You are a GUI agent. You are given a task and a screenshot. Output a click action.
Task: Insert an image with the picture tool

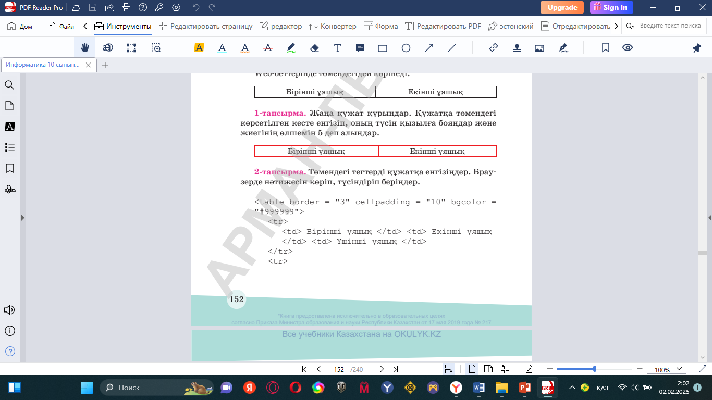[x=539, y=48]
